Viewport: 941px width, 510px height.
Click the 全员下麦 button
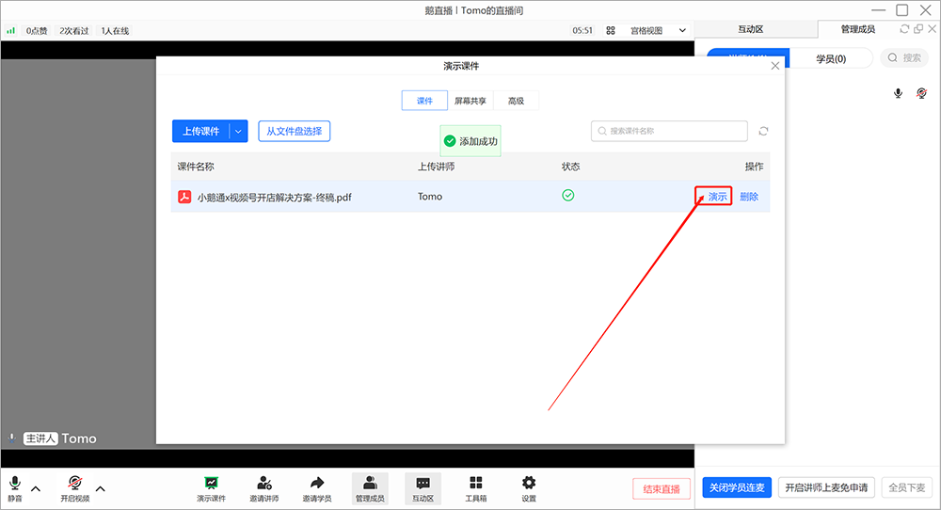click(x=907, y=487)
